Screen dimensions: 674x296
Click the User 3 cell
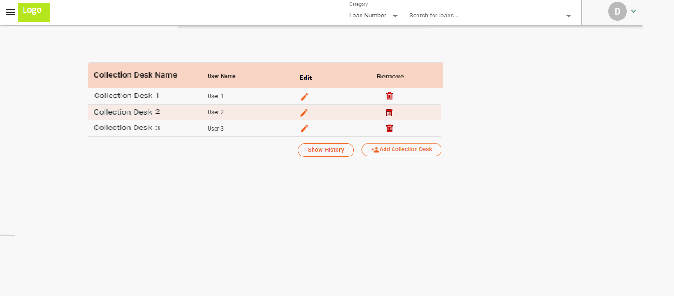216,129
